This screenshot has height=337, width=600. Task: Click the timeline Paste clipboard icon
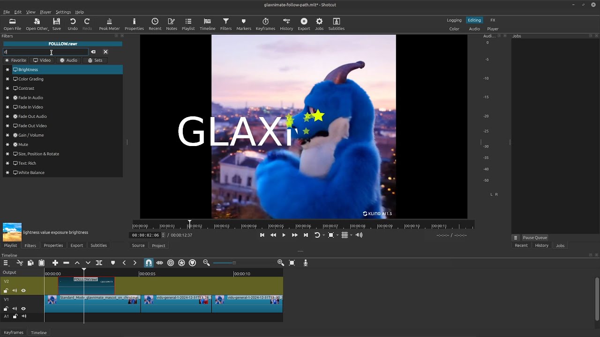41,263
